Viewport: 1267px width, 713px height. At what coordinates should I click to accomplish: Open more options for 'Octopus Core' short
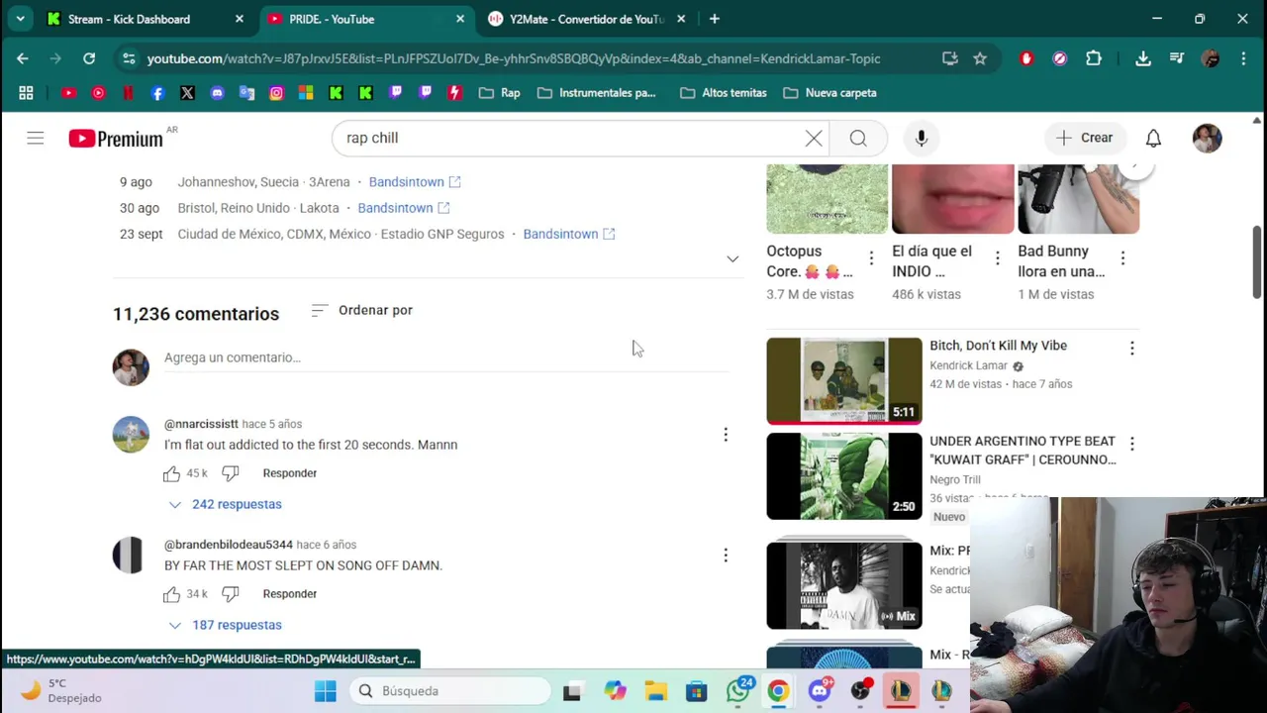click(x=871, y=258)
